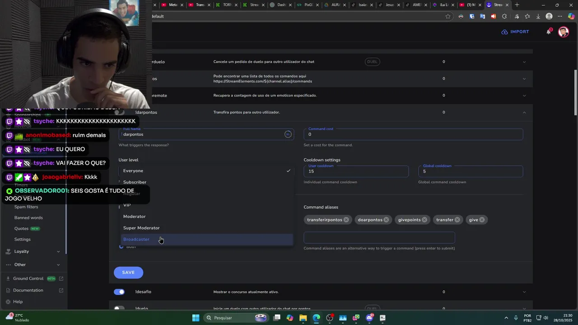Toggle the !duelo command switch

[x=119, y=308]
